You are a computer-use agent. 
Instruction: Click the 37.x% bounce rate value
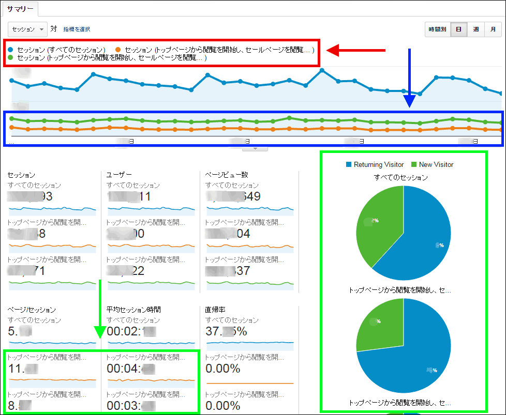point(226,331)
